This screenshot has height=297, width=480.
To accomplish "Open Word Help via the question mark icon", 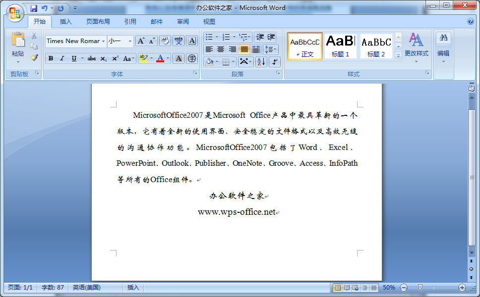I will point(471,21).
